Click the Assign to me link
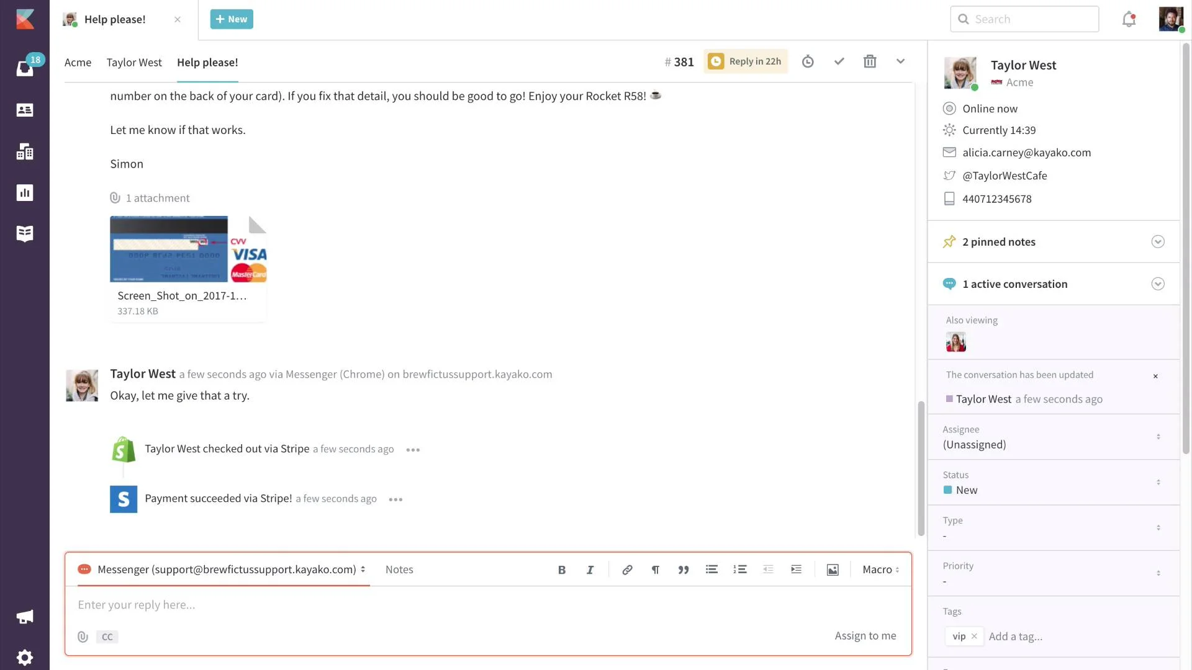The width and height of the screenshot is (1192, 670). point(865,636)
